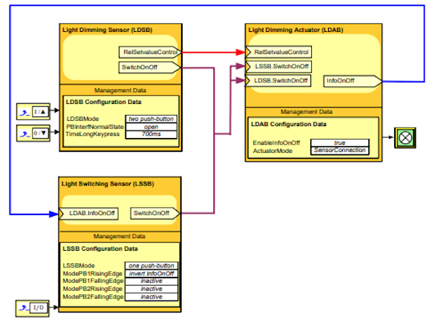Select the 0/▼ push-button input icon

pyautogui.click(x=33, y=133)
